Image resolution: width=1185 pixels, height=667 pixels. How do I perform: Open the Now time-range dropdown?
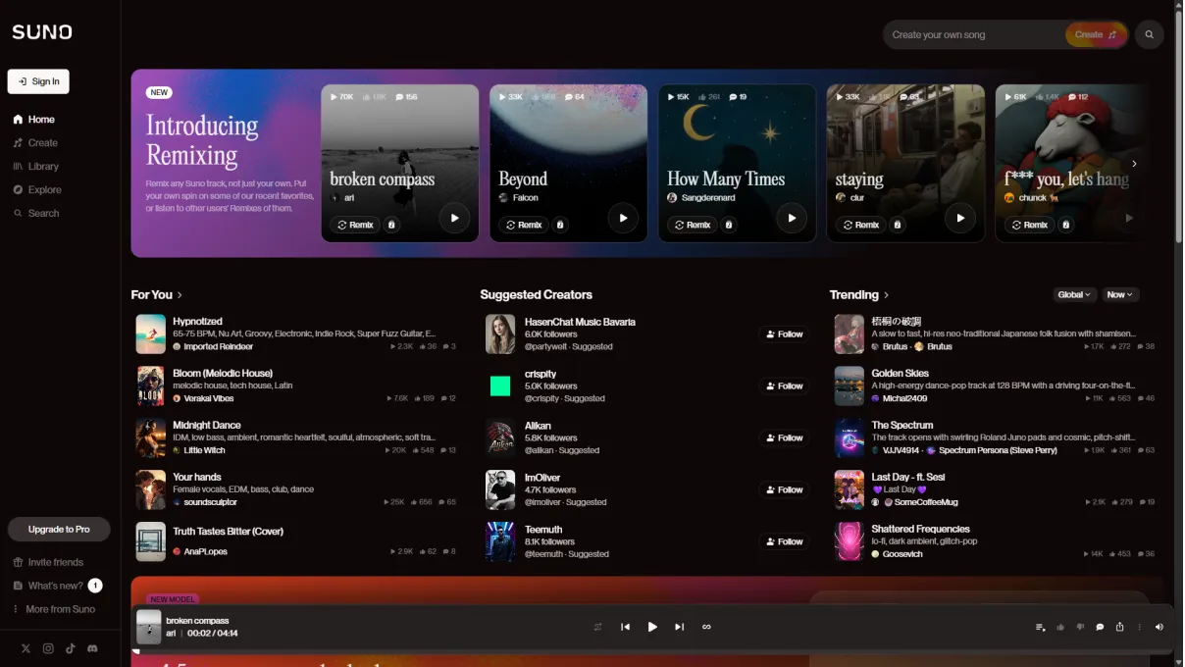click(x=1119, y=294)
